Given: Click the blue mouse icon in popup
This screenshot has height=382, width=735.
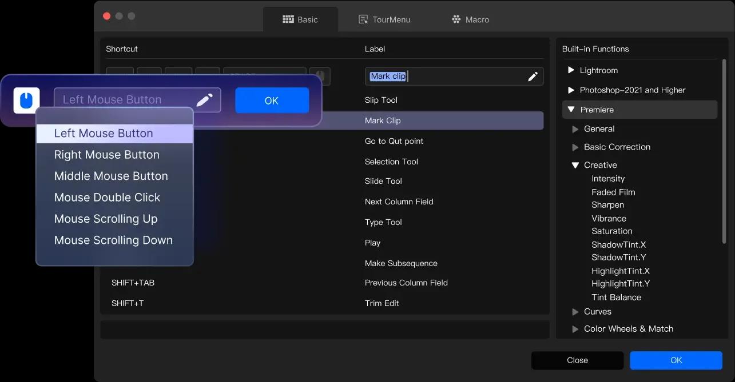Looking at the screenshot, I should (26, 100).
